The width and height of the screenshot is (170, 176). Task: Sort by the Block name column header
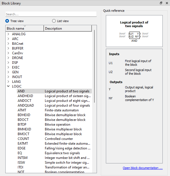coord(25,28)
